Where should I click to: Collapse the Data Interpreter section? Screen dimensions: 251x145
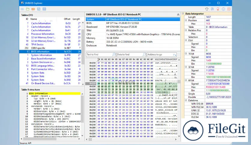click(x=183, y=13)
